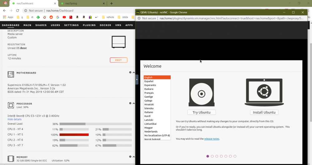Open Processor section settings gear
Viewport: 312px width, 165px height.
tap(130, 103)
